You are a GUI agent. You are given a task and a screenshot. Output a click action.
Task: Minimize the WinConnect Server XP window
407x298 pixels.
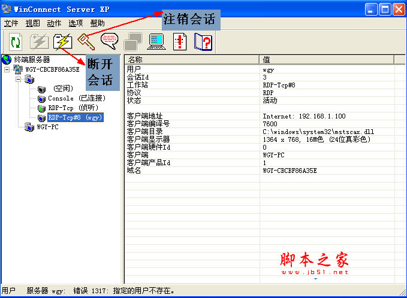(x=371, y=10)
